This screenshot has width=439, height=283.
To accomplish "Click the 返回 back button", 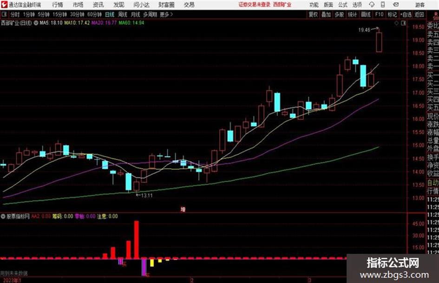I will [x=419, y=14].
